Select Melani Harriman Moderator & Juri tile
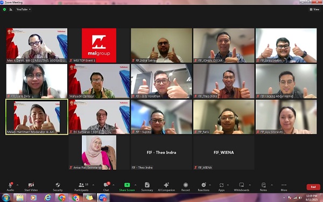Viewport: 323px width, 202px height. (37, 117)
